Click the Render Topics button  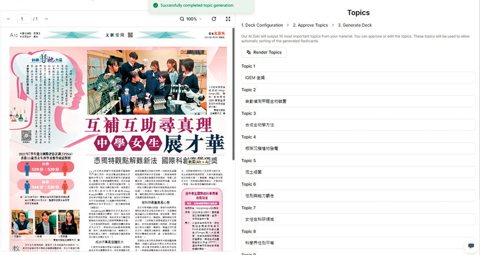(x=264, y=52)
